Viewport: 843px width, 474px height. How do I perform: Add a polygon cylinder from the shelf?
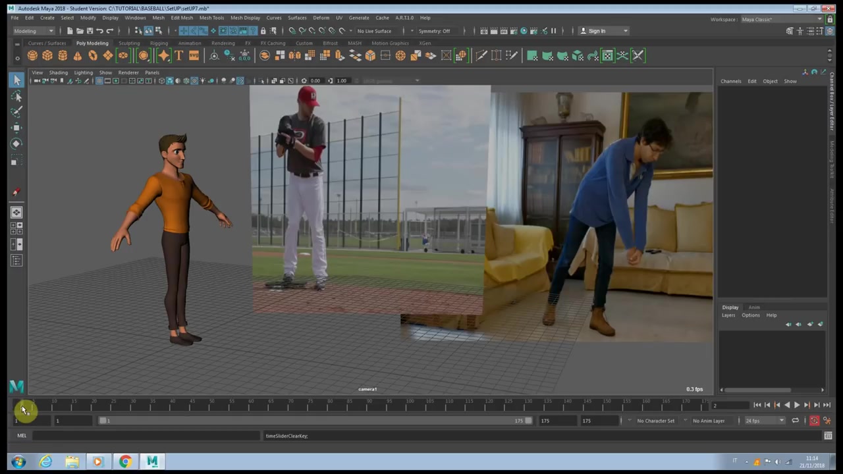[x=63, y=56]
